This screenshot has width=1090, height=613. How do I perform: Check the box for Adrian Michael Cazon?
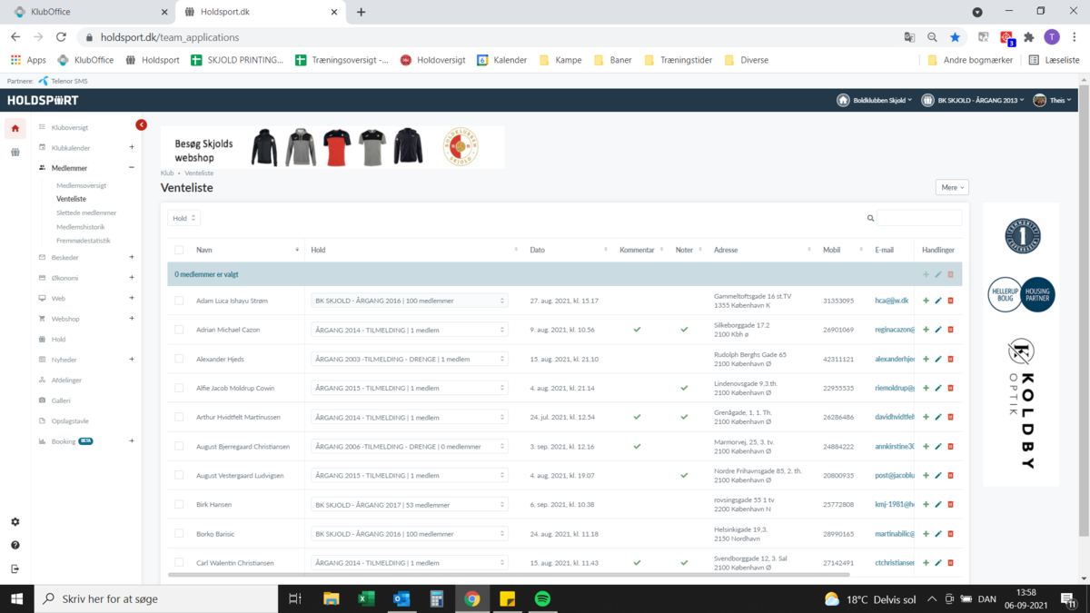pyautogui.click(x=179, y=330)
